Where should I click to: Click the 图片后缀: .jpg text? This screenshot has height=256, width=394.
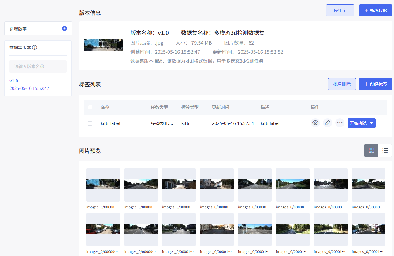147,43
